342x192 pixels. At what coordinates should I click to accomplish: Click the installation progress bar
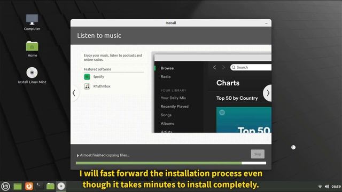(x=171, y=163)
